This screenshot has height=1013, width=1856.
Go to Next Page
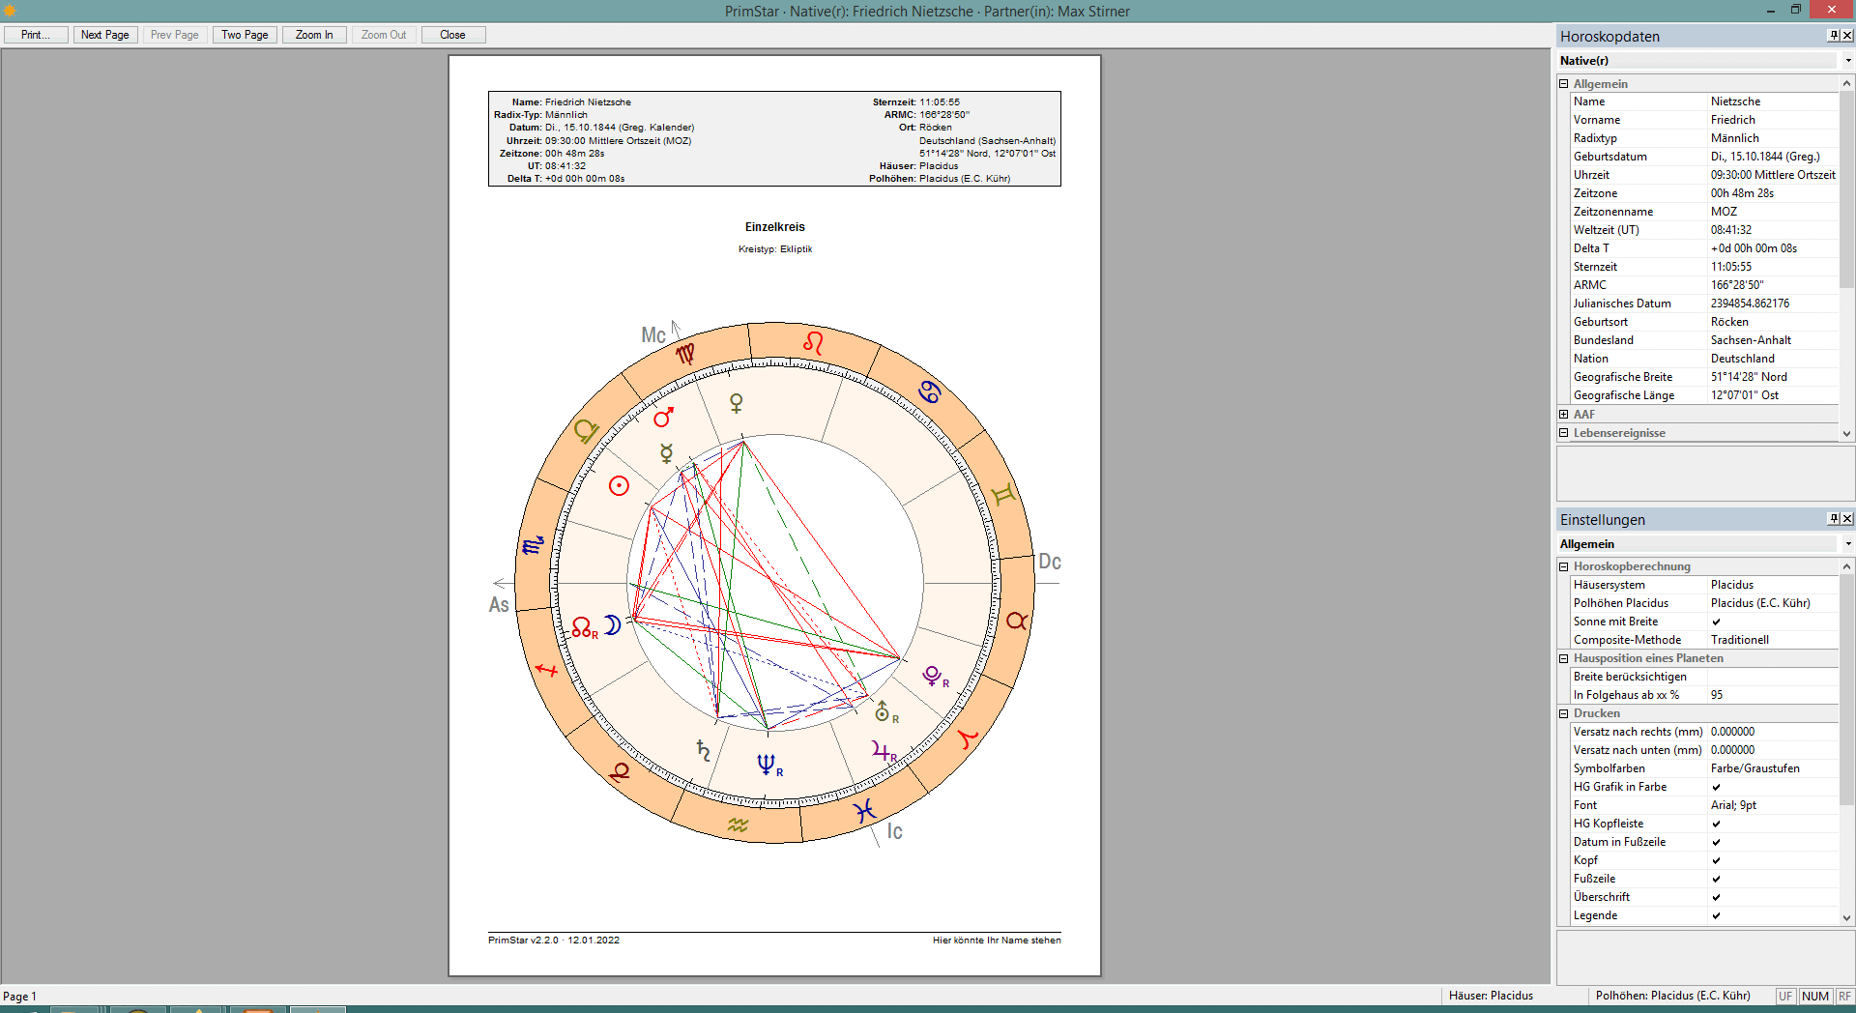coord(104,35)
